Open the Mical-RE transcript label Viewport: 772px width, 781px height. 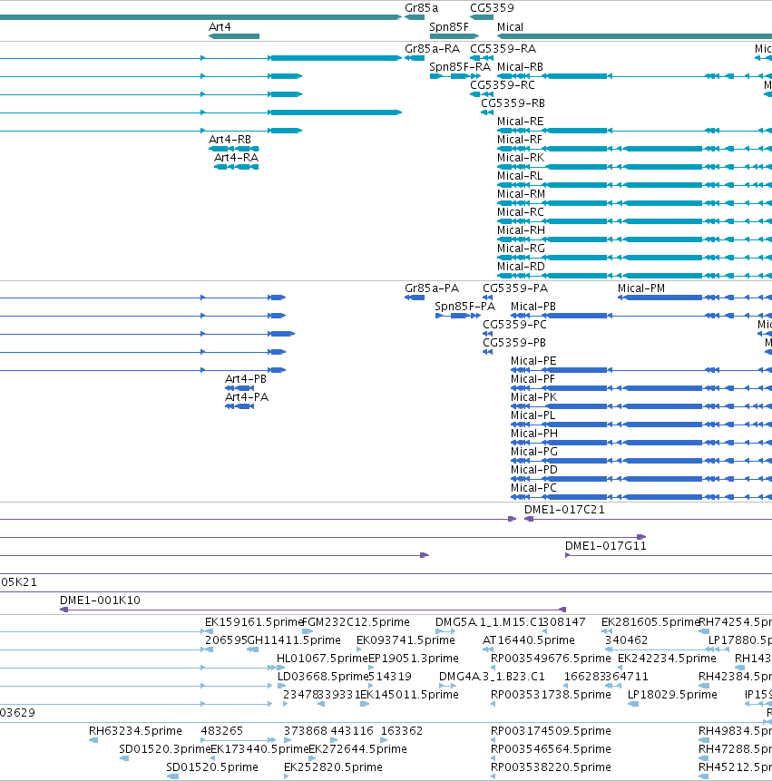(520, 122)
